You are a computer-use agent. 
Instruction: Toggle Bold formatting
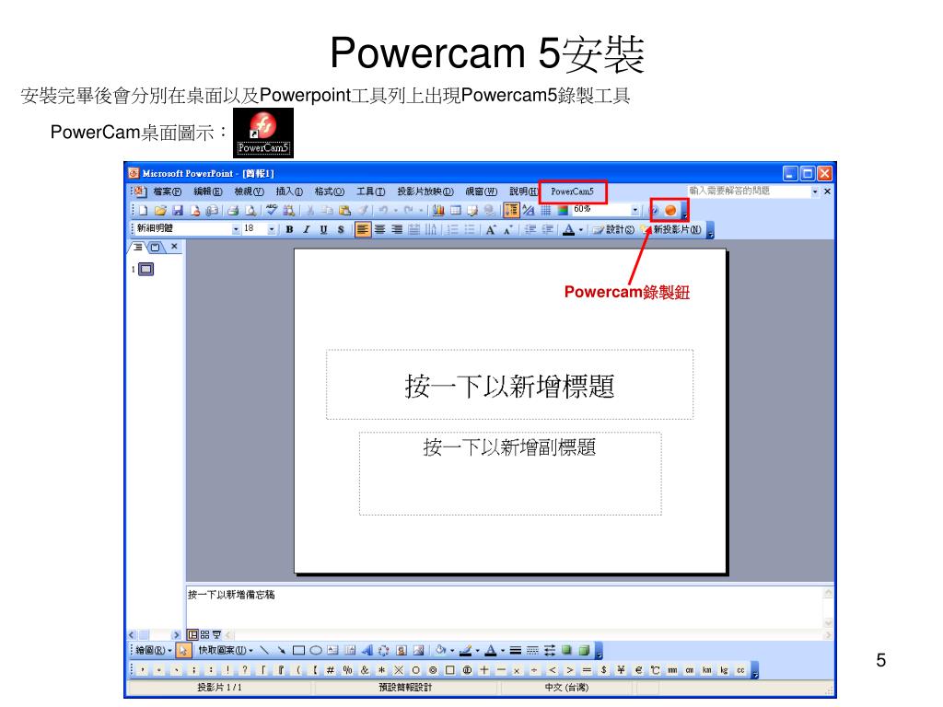click(x=289, y=229)
